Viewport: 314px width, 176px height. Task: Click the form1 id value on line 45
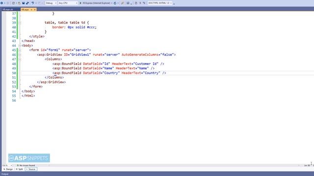(x=53, y=50)
